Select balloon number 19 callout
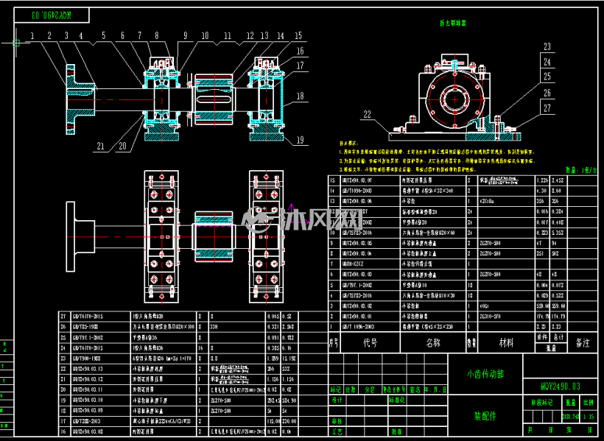604x441 pixels. 300,140
